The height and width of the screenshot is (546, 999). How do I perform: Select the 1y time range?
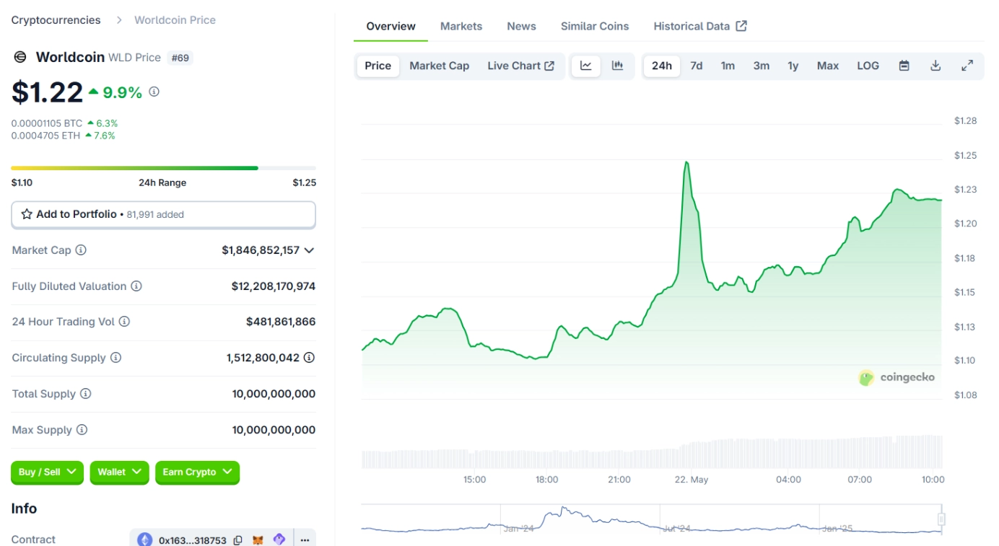click(793, 66)
